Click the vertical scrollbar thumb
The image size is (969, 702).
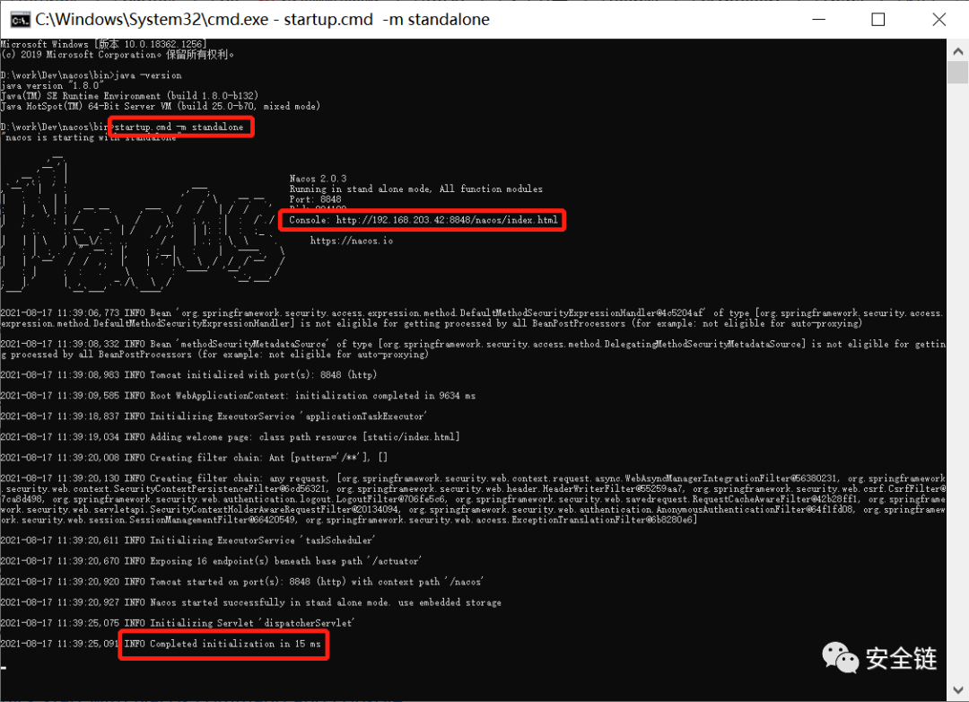point(958,73)
